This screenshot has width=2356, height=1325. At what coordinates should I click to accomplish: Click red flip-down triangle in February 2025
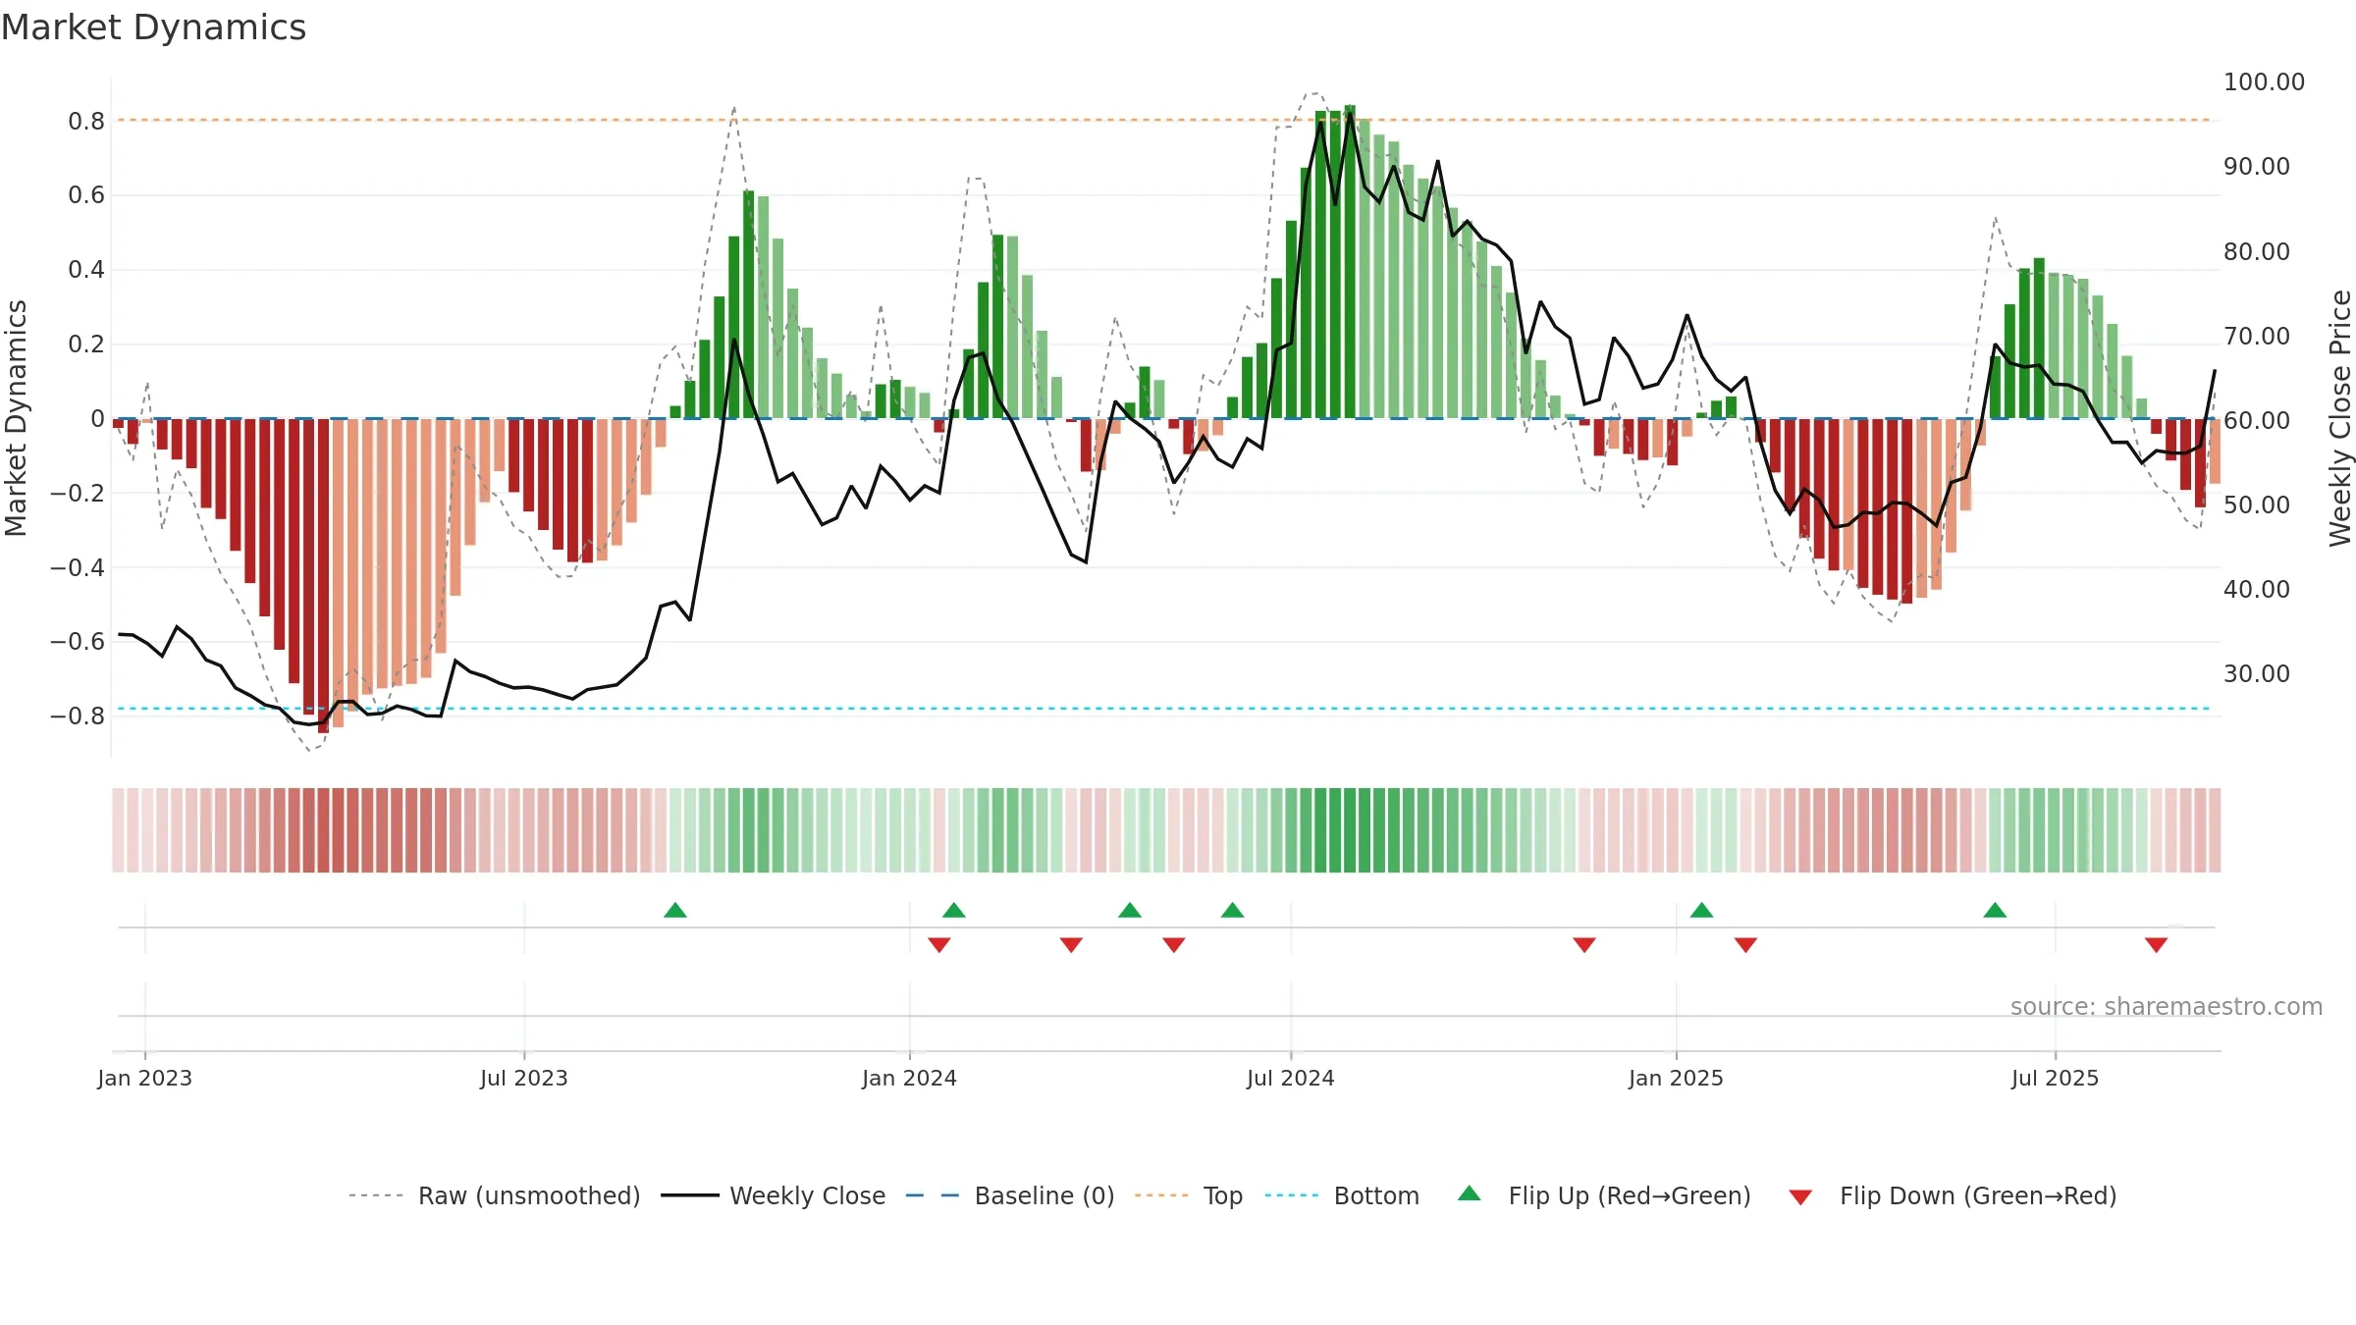click(x=1745, y=944)
